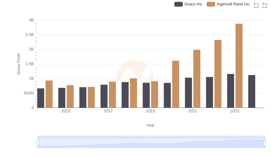Toggle the Ingersoll Rand Inc. legend series

228,4
